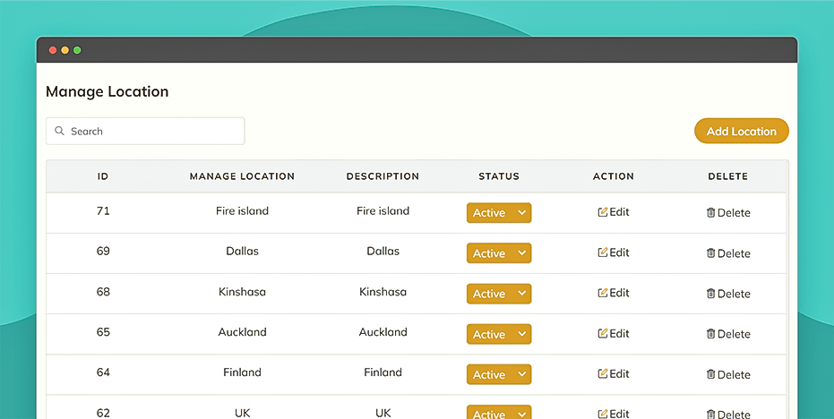Click the Delete link text for row 65
This screenshot has height=419, width=834.
point(734,334)
